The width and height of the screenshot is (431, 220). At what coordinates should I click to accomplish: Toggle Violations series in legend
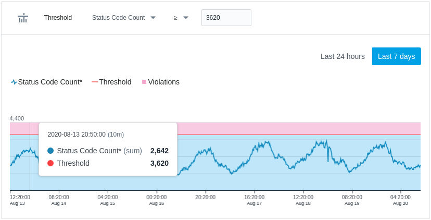pos(160,82)
